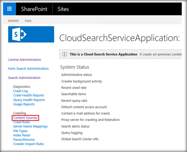187x152 pixels.
Task: Go to Crawl Rules
Action: tap(21, 122)
